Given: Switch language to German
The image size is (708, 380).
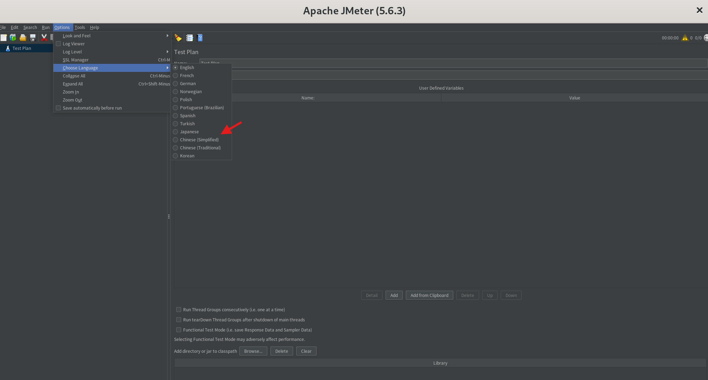Looking at the screenshot, I should pyautogui.click(x=201, y=84).
